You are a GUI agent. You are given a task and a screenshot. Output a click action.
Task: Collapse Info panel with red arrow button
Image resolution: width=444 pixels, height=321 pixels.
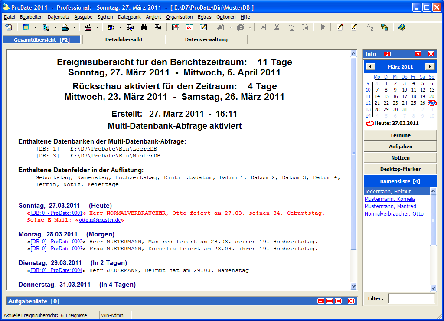[x=418, y=54]
